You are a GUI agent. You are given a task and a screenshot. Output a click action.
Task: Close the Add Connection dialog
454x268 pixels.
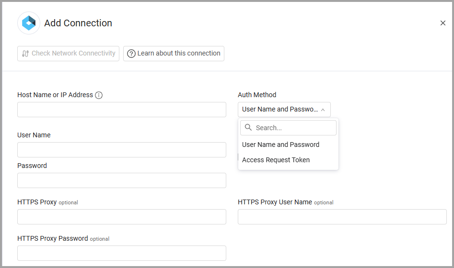[442, 23]
